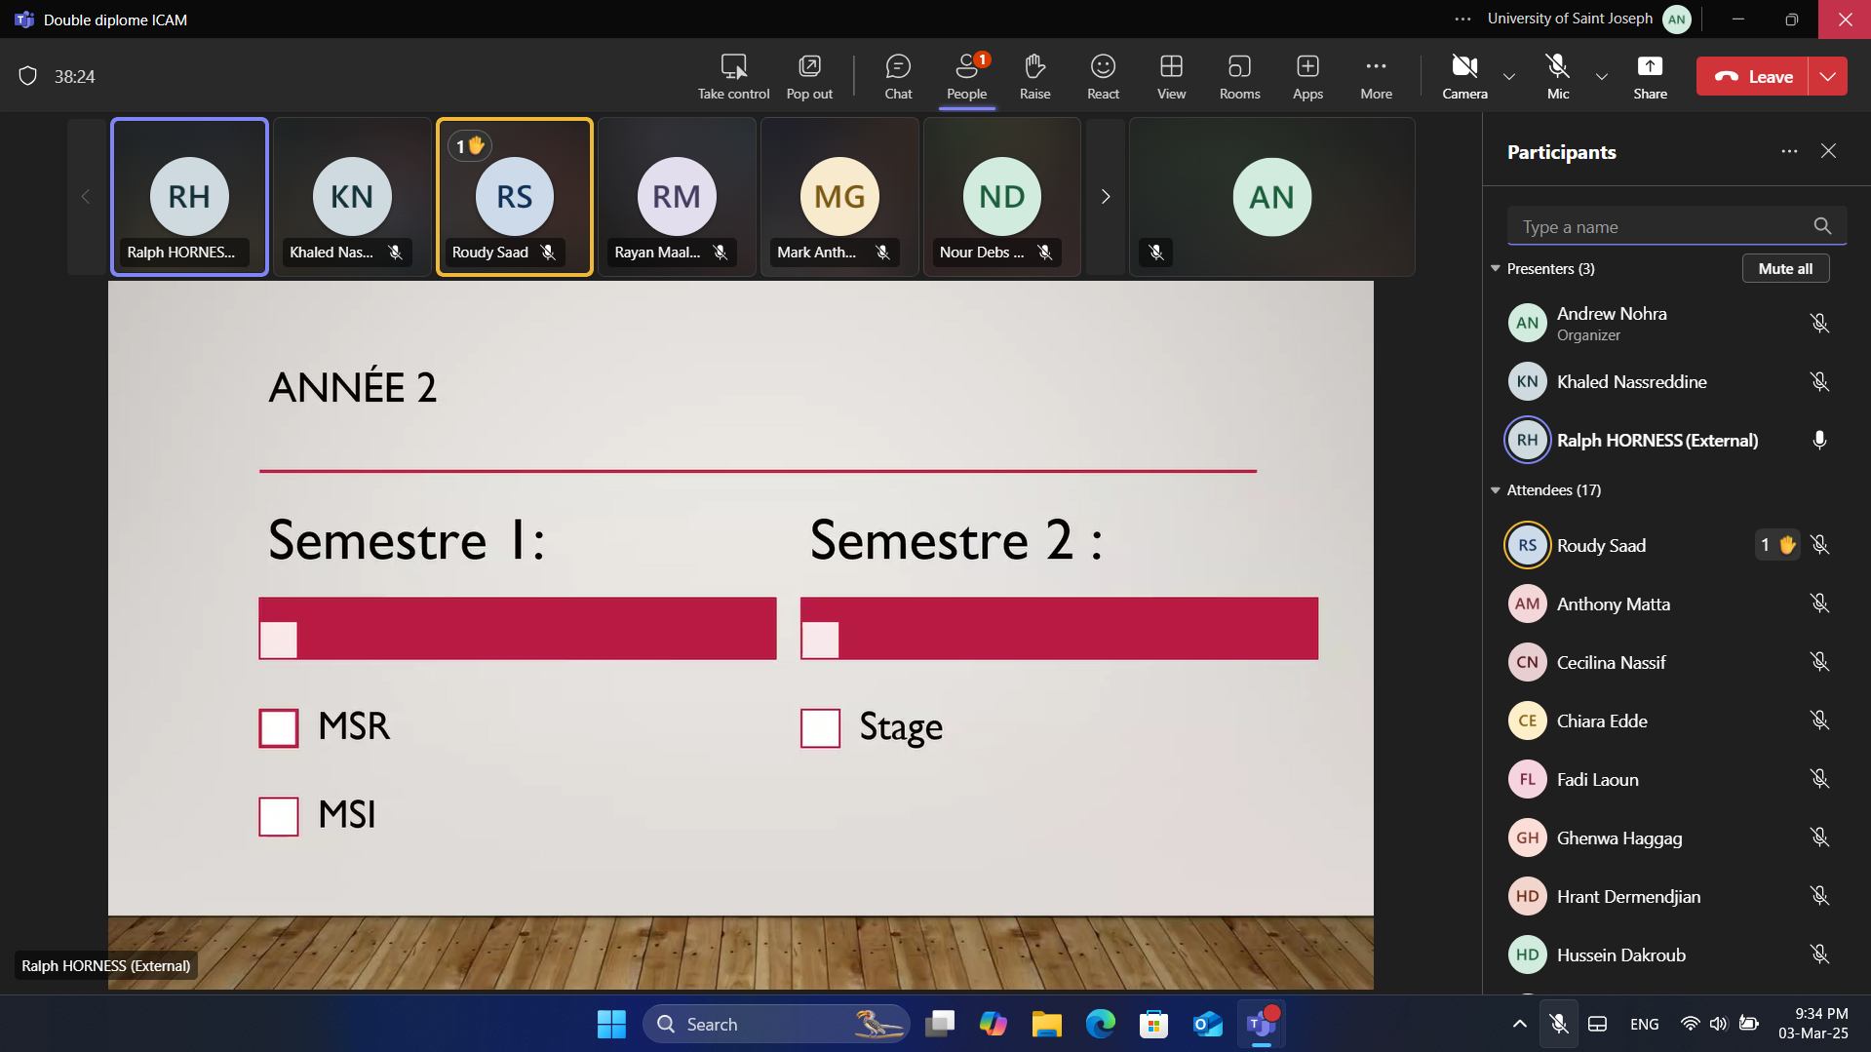Click the Share screen icon
This screenshot has height=1052, width=1871.
pyautogui.click(x=1650, y=76)
